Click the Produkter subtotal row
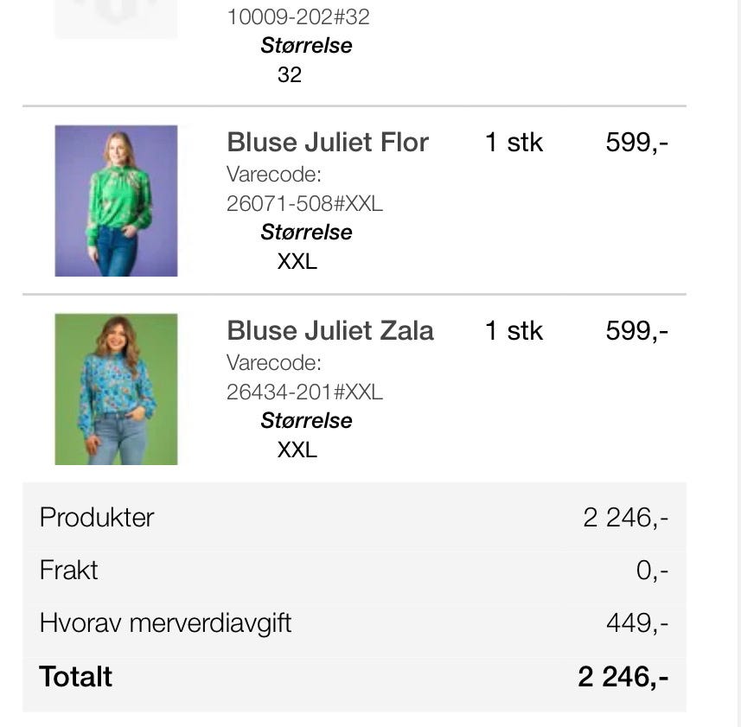Image resolution: width=741 pixels, height=727 pixels. point(355,517)
